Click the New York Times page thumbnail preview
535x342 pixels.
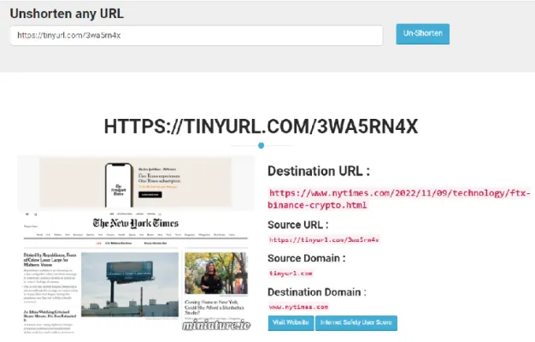pyautogui.click(x=136, y=245)
